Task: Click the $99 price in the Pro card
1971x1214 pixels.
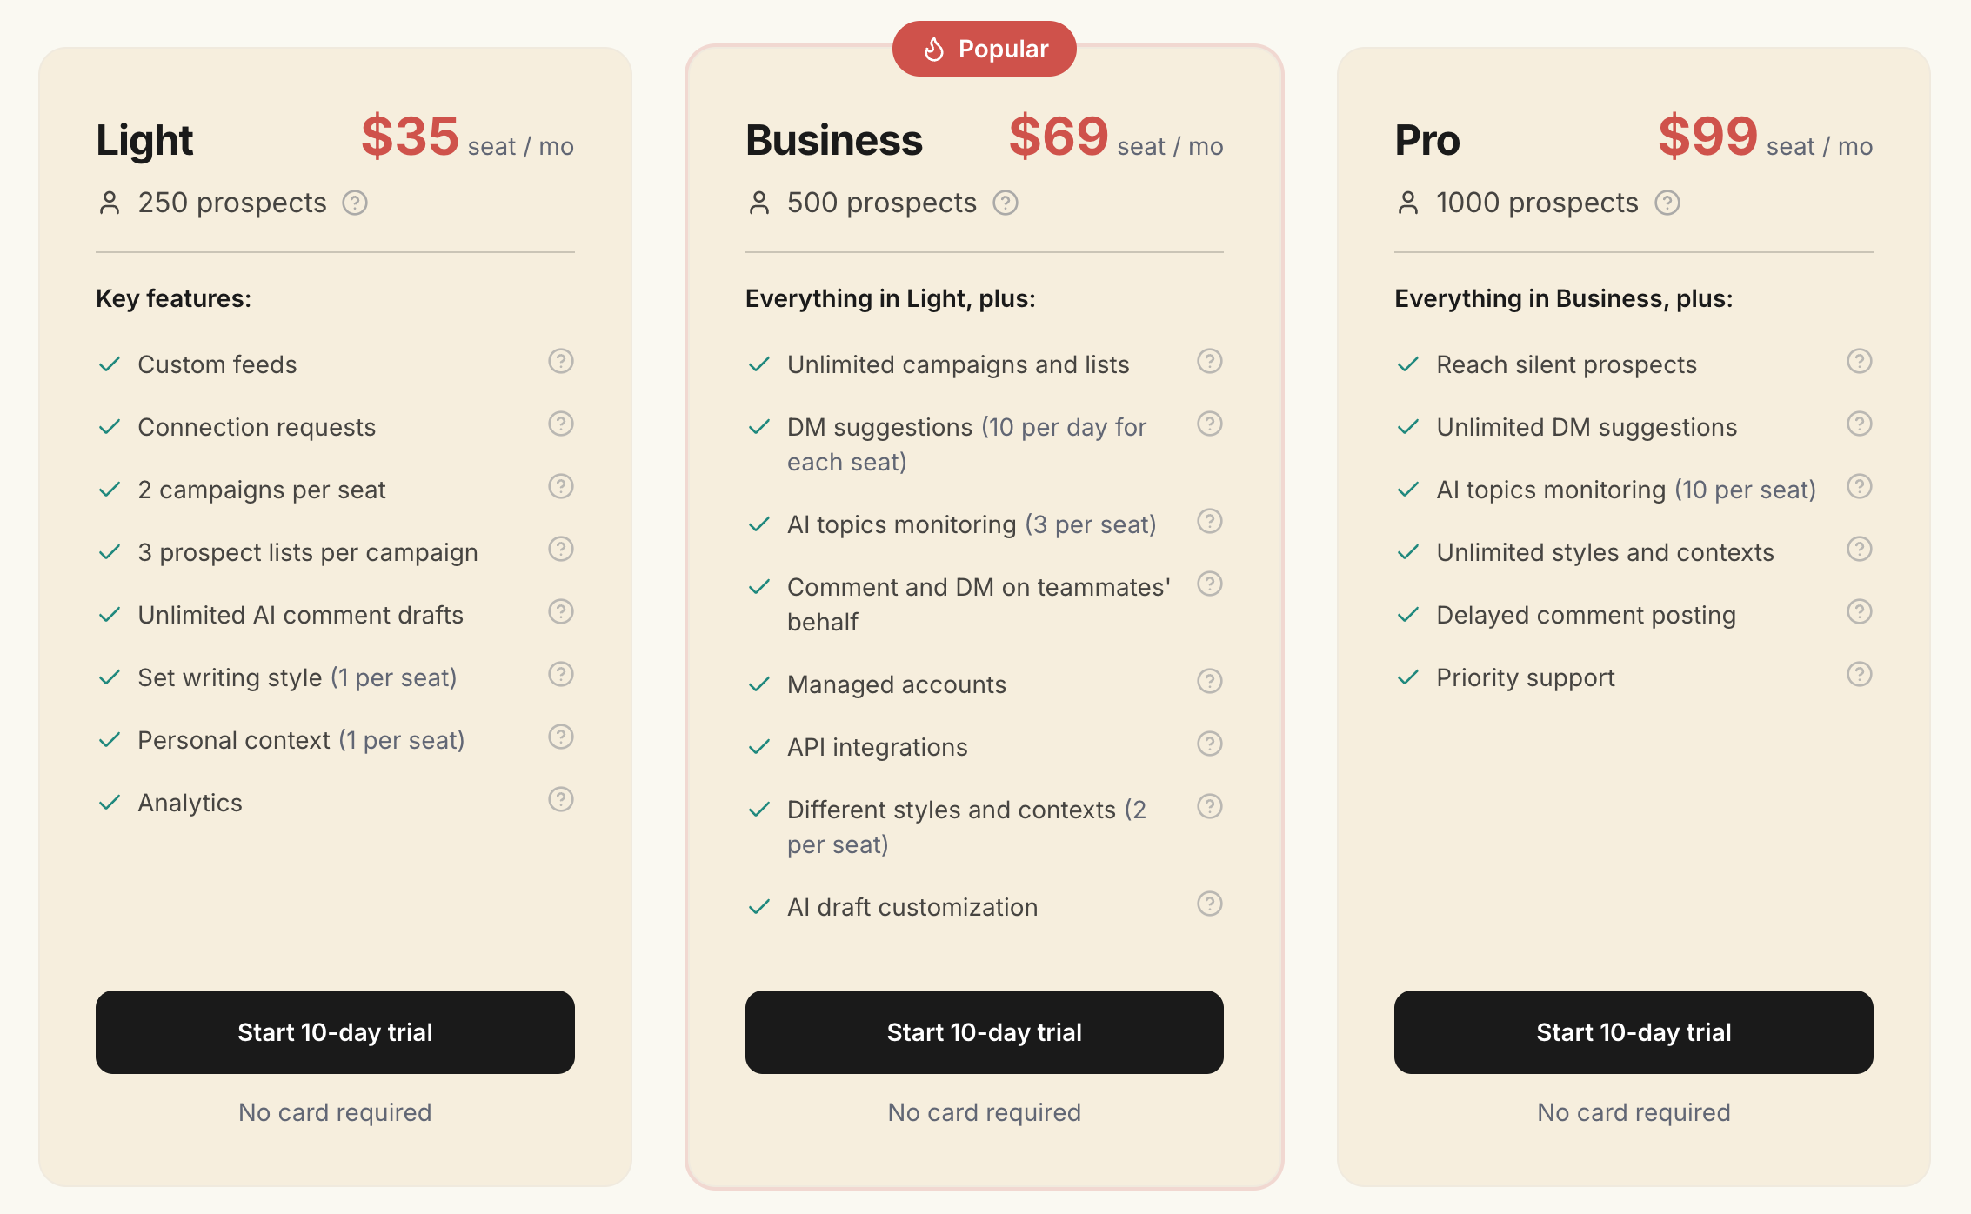Action: pyautogui.click(x=1706, y=136)
